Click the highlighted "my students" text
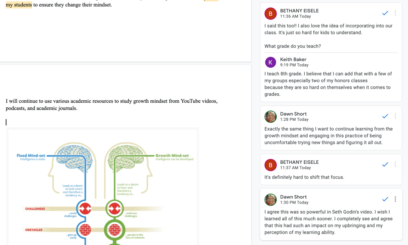Image resolution: width=408 pixels, height=245 pixels. [x=19, y=5]
